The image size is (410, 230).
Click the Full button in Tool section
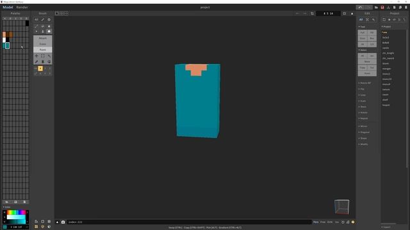[x=363, y=33]
